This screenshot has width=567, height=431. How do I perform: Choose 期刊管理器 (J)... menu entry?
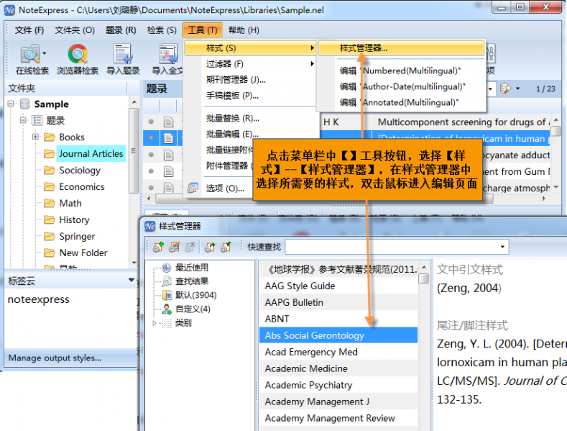(236, 80)
